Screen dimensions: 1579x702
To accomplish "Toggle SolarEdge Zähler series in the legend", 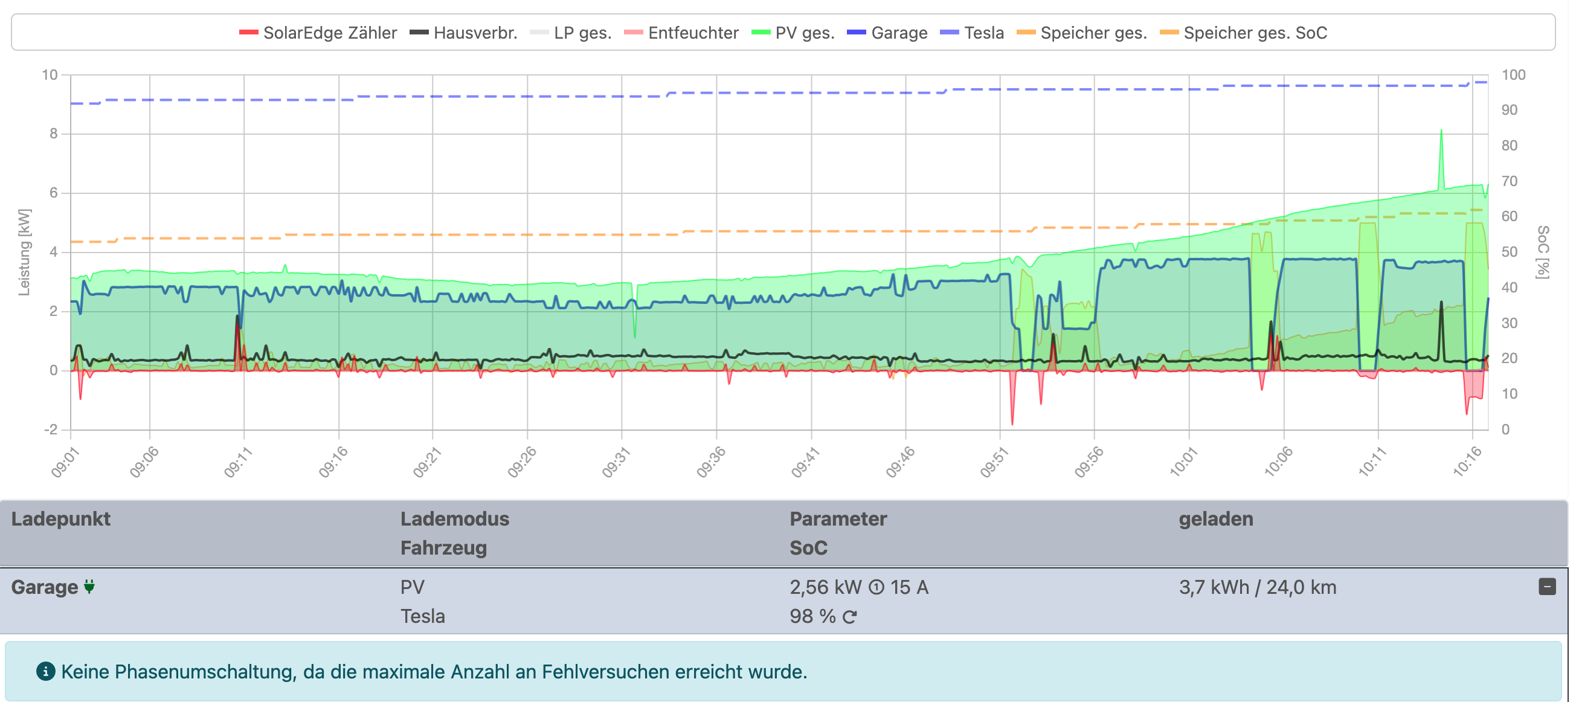I will [x=329, y=33].
